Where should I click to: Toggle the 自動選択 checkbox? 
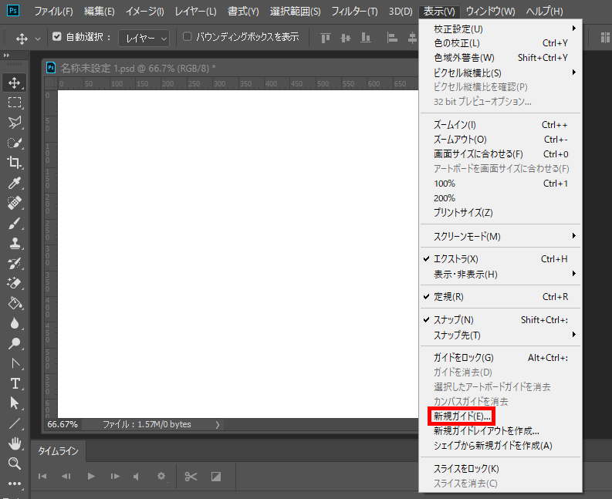pos(57,37)
